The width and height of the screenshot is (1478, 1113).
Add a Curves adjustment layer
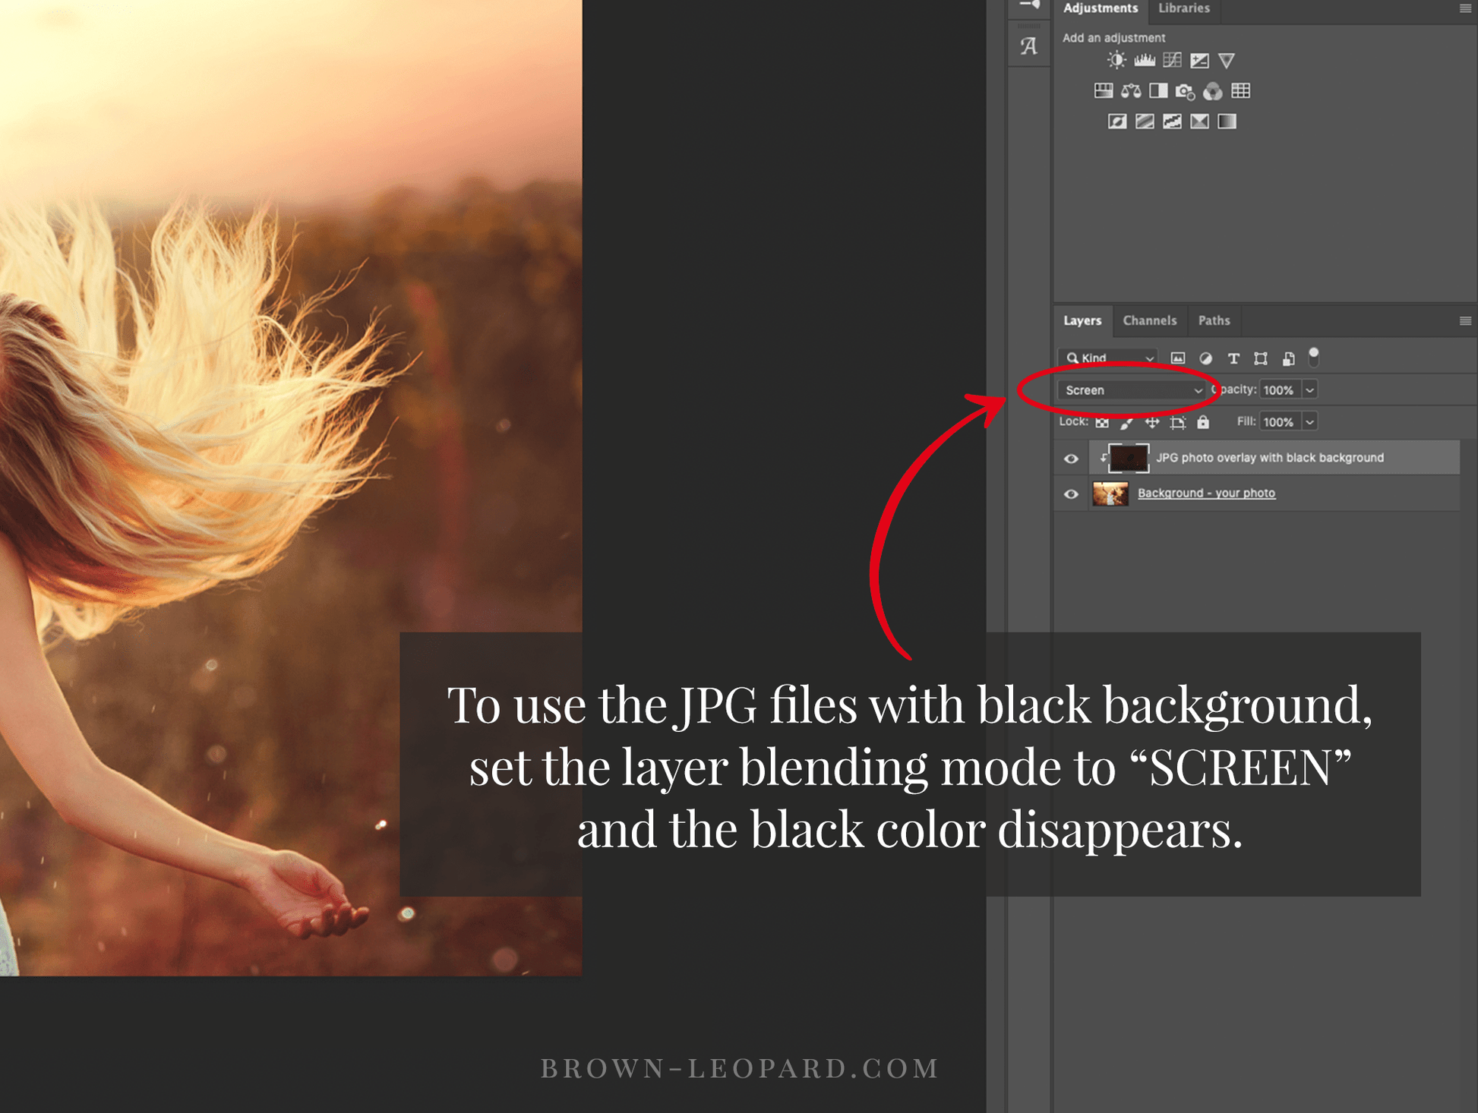[x=1172, y=60]
